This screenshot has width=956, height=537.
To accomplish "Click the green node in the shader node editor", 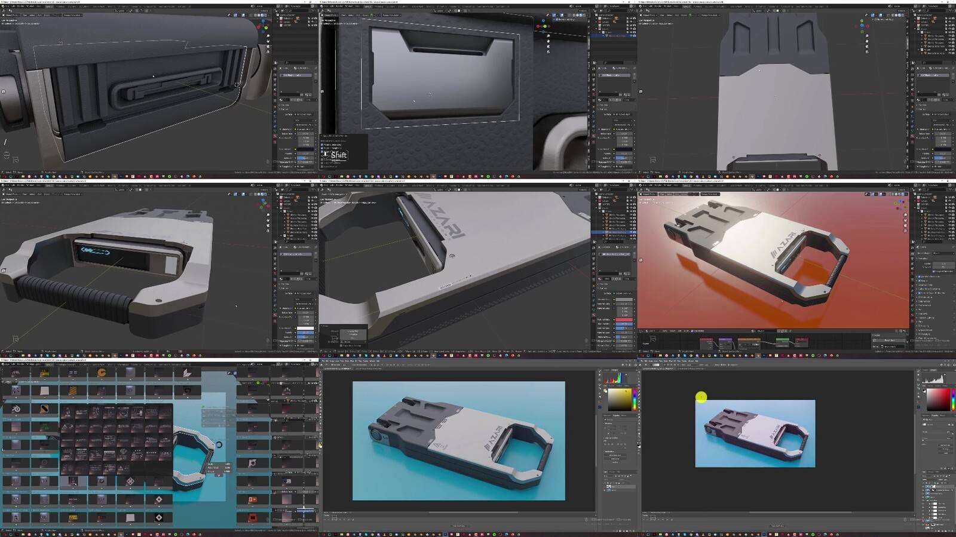I will pos(782,342).
